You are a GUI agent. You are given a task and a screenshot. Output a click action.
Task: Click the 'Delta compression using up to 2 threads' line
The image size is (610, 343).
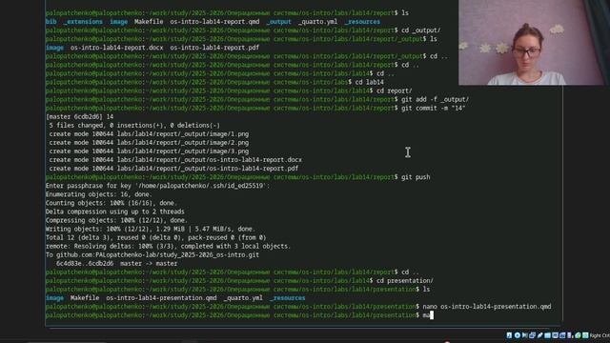point(114,212)
